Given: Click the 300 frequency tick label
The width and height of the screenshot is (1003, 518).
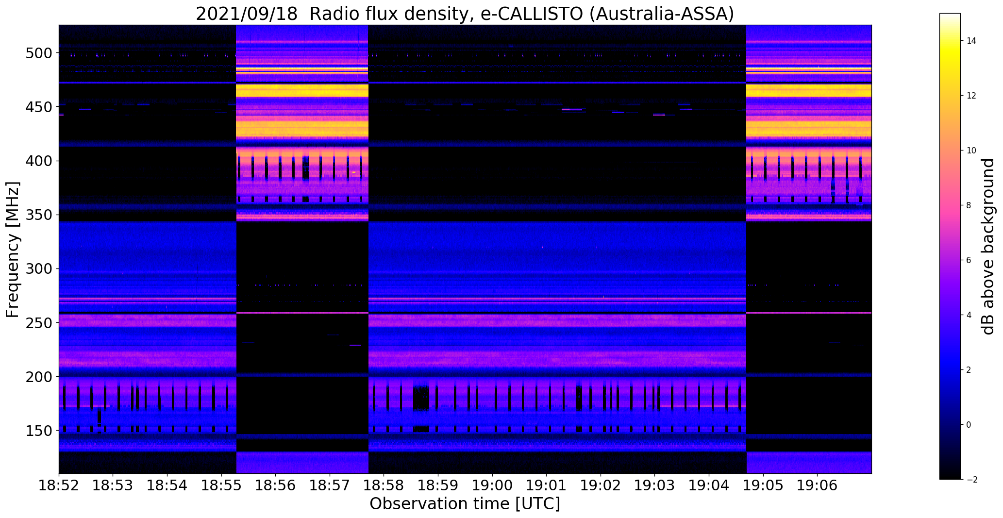Looking at the screenshot, I should [38, 268].
